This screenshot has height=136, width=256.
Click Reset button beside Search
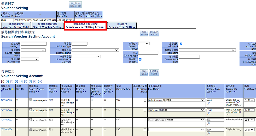click(154, 33)
